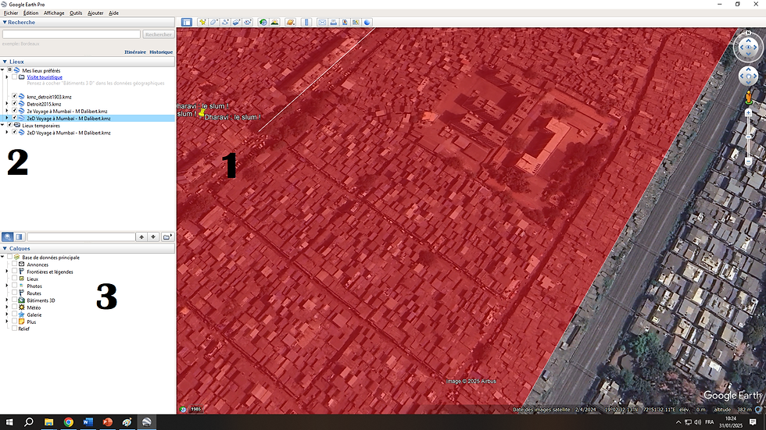
Task: Click the blue globe Earth icon
Action: tap(367, 22)
